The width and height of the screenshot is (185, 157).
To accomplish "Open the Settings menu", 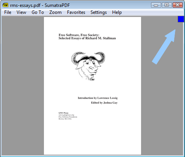I will pyautogui.click(x=99, y=12).
